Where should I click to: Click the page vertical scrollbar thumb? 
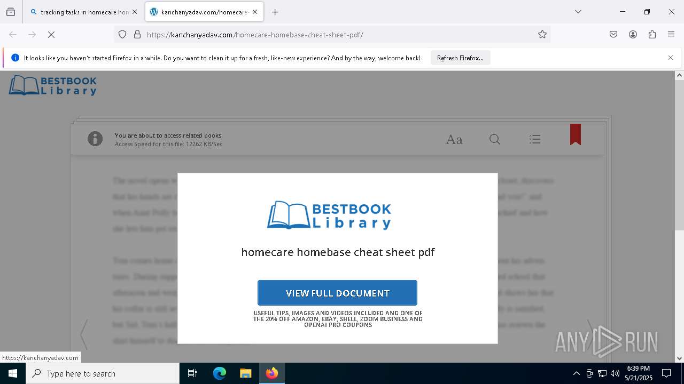click(x=679, y=156)
